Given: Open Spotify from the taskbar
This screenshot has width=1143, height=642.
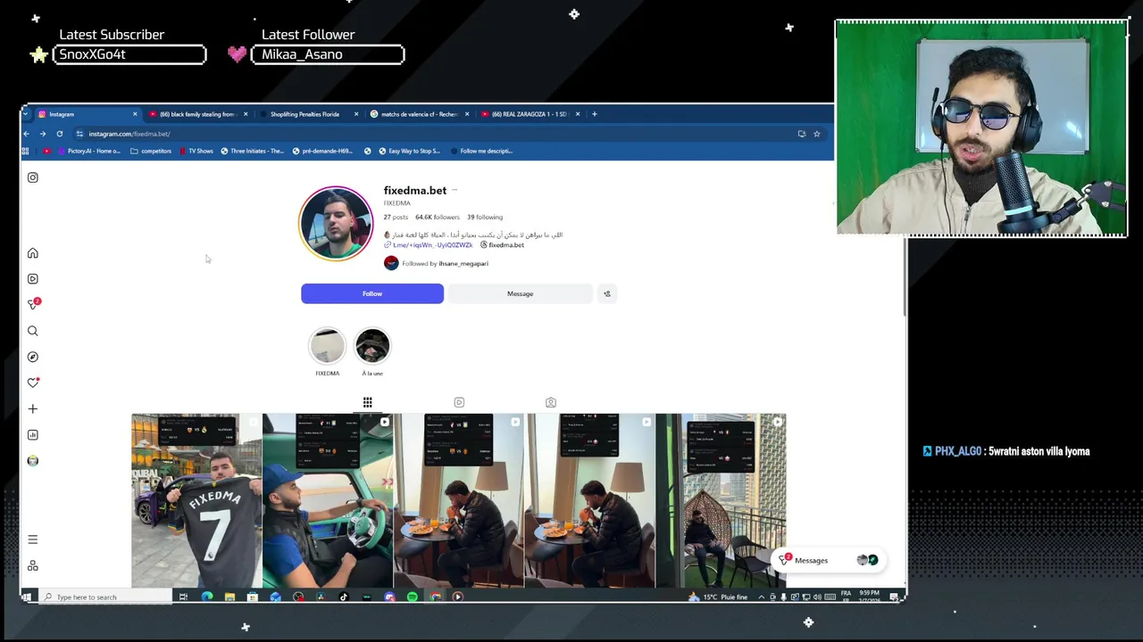Looking at the screenshot, I should coord(412,597).
